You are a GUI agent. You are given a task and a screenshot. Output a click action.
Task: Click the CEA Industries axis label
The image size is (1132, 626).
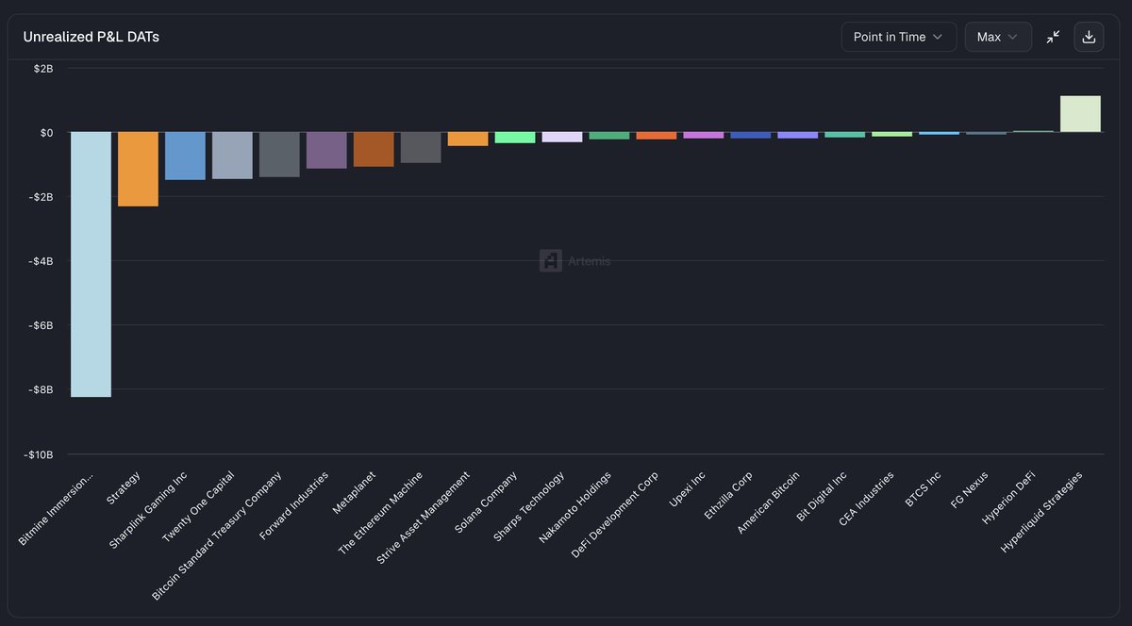(867, 501)
